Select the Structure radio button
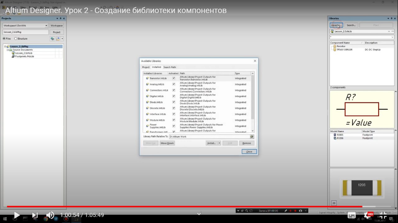This screenshot has height=223, width=398. 16,39
